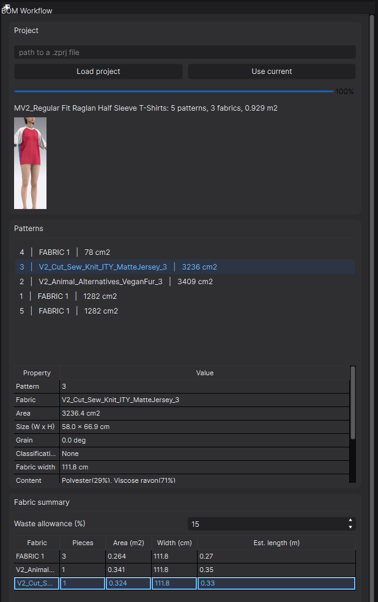
Task: Click the project summary text line
Action: click(x=146, y=108)
